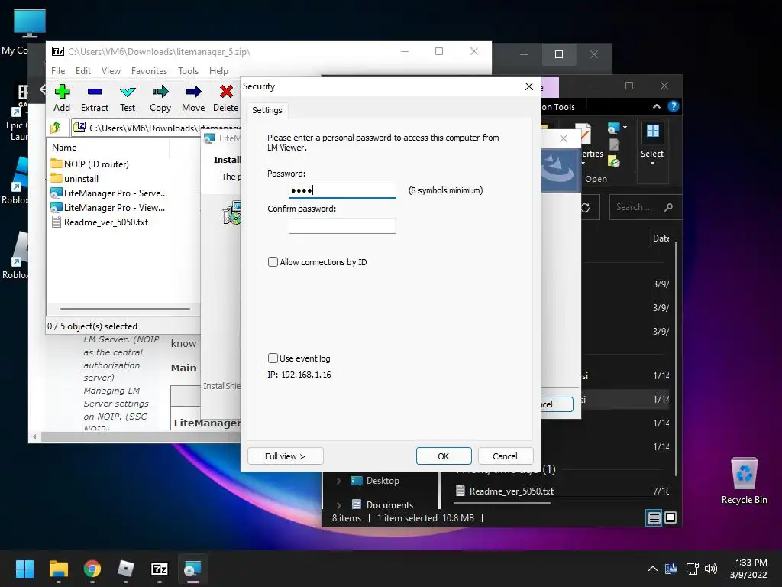Screen dimensions: 782x587
Task: Click Cancel in the Security dialog
Action: pos(505,456)
